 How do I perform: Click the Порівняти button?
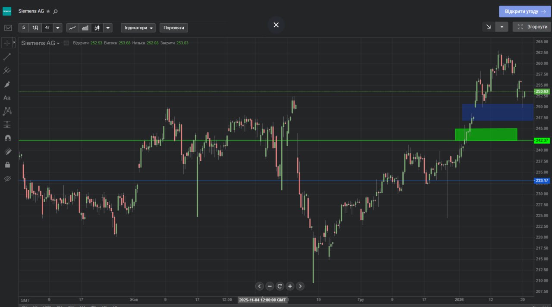tap(174, 28)
